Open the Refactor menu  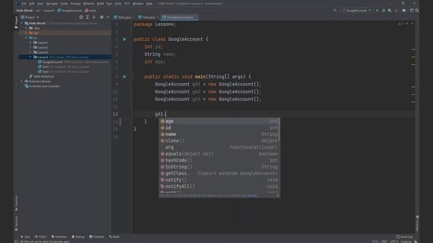tap(89, 3)
